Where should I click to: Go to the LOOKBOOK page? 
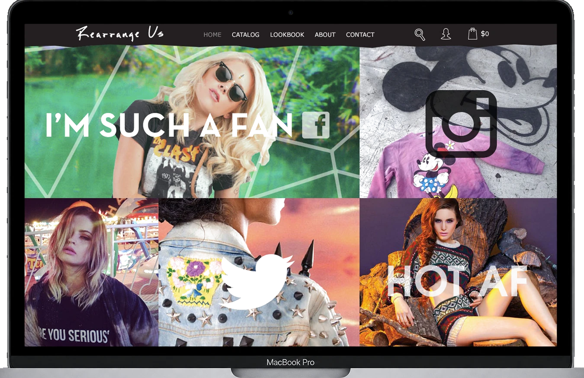(287, 35)
